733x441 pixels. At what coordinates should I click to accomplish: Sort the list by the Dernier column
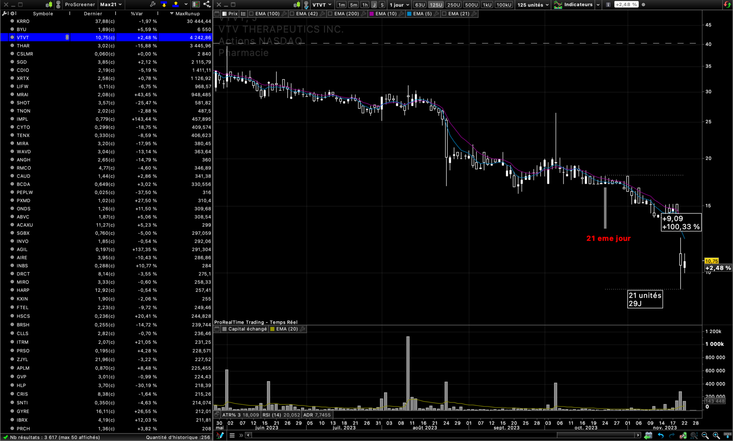[93, 14]
